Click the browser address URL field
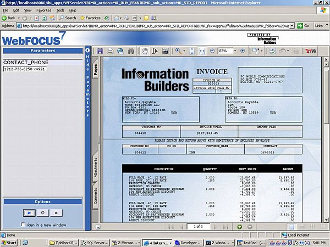This screenshot has width=330, height=247. 156,26
